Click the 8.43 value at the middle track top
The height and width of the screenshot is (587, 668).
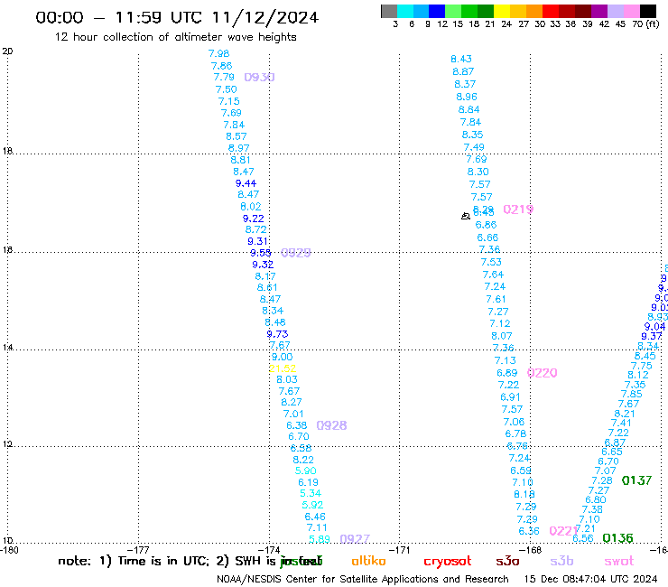(x=461, y=59)
